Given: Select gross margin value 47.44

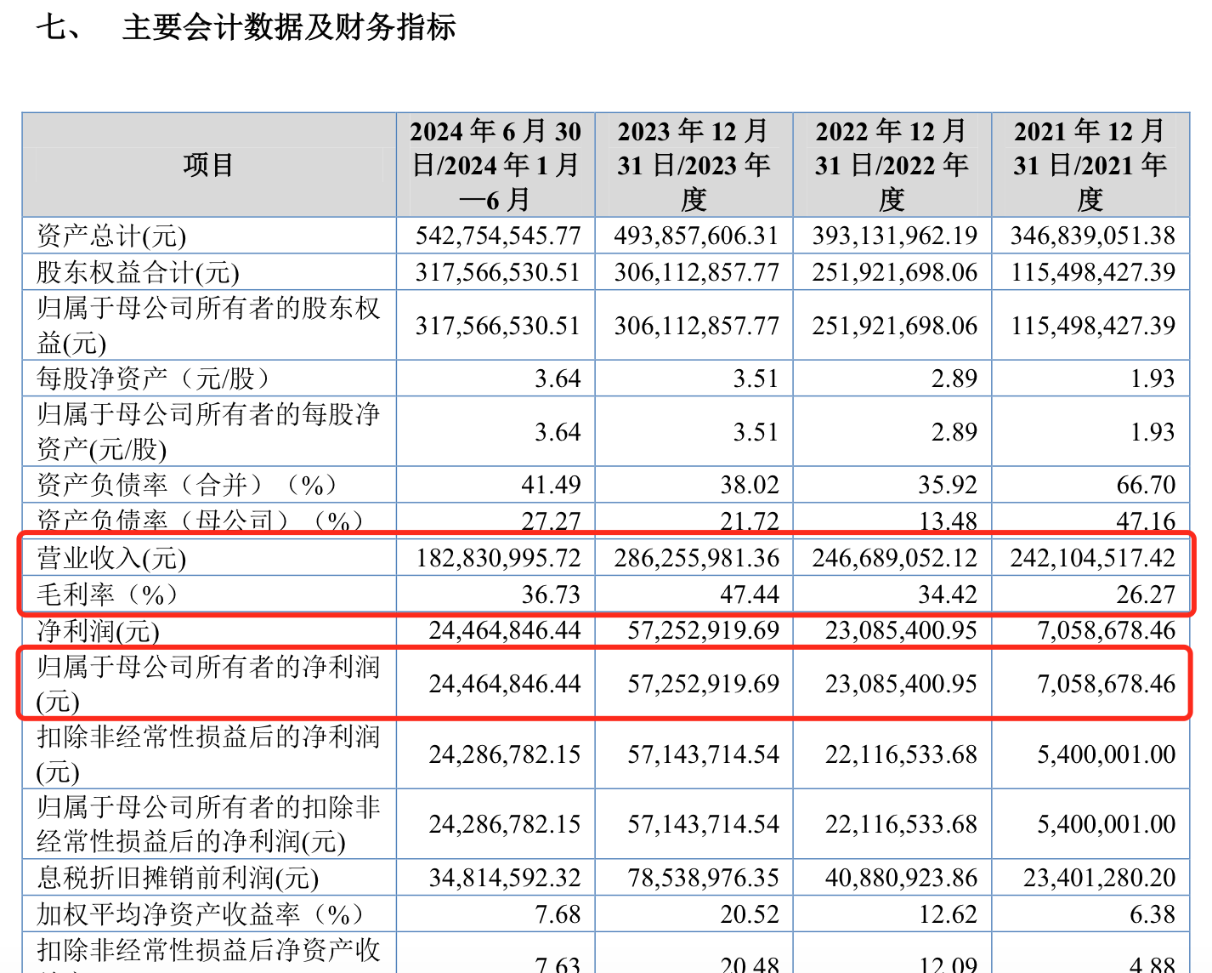Looking at the screenshot, I should (749, 594).
